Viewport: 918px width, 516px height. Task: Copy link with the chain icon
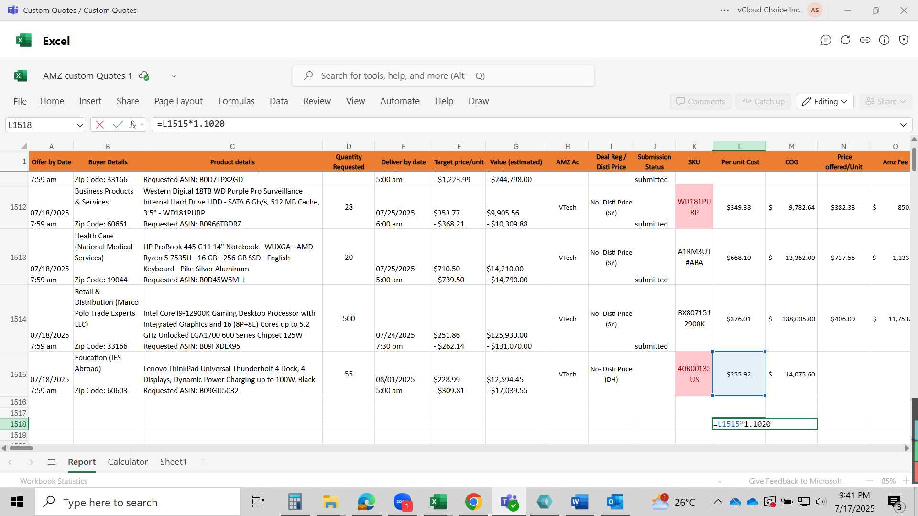pyautogui.click(x=865, y=40)
